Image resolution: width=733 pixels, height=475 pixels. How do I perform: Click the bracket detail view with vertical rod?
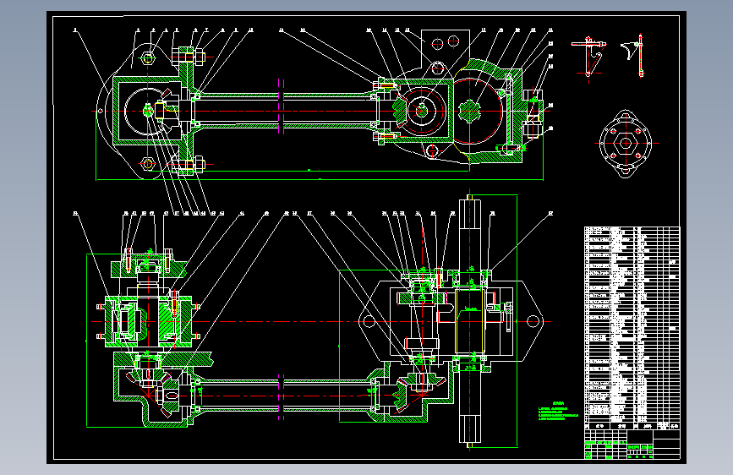633,55
